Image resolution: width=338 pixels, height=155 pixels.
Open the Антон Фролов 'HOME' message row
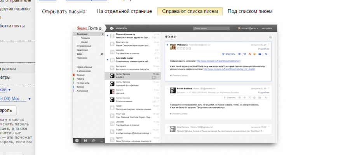click(132, 75)
